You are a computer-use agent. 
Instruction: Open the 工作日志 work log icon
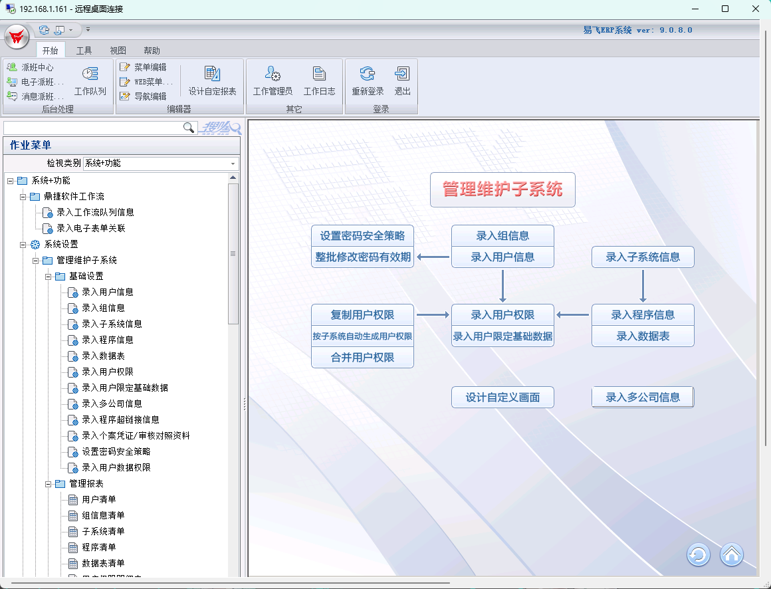pos(319,74)
